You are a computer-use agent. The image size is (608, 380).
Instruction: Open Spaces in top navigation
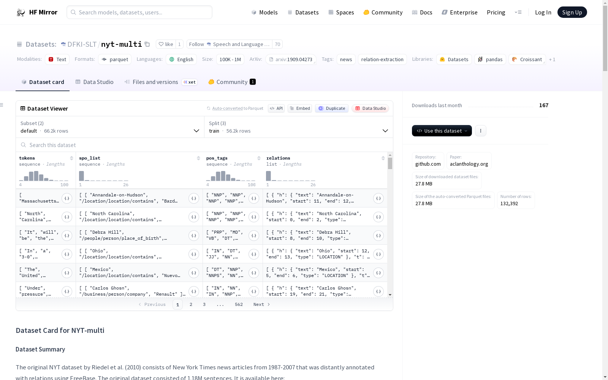pyautogui.click(x=341, y=12)
